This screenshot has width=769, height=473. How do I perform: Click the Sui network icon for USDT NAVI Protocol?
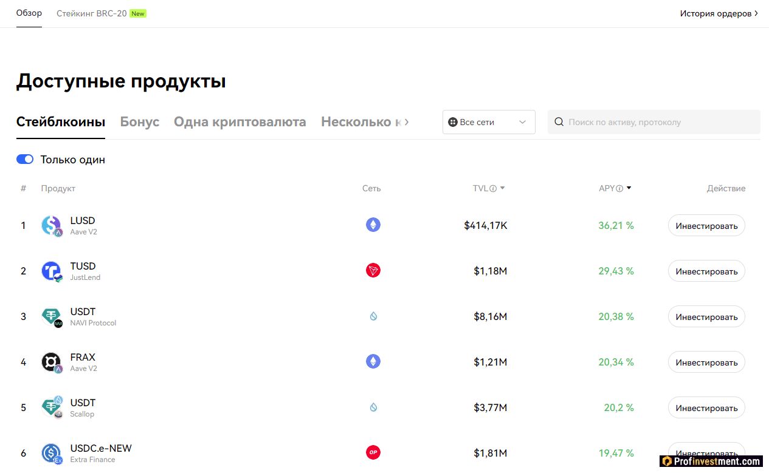click(x=373, y=316)
